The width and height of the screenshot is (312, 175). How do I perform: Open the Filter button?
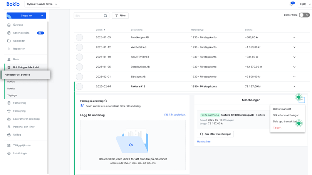click(x=120, y=16)
